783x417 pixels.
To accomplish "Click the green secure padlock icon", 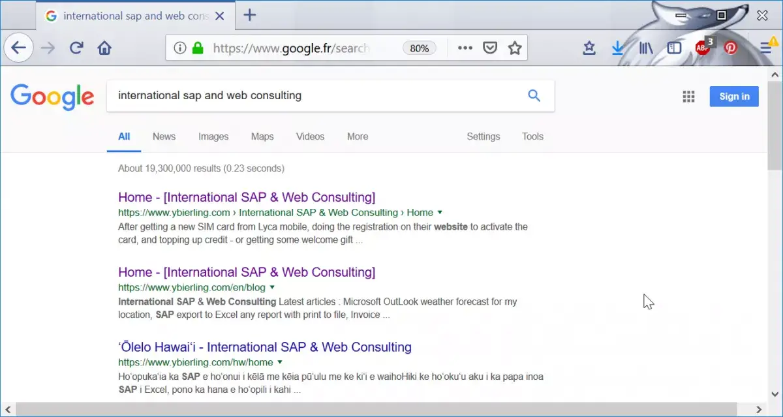I will pyautogui.click(x=198, y=48).
